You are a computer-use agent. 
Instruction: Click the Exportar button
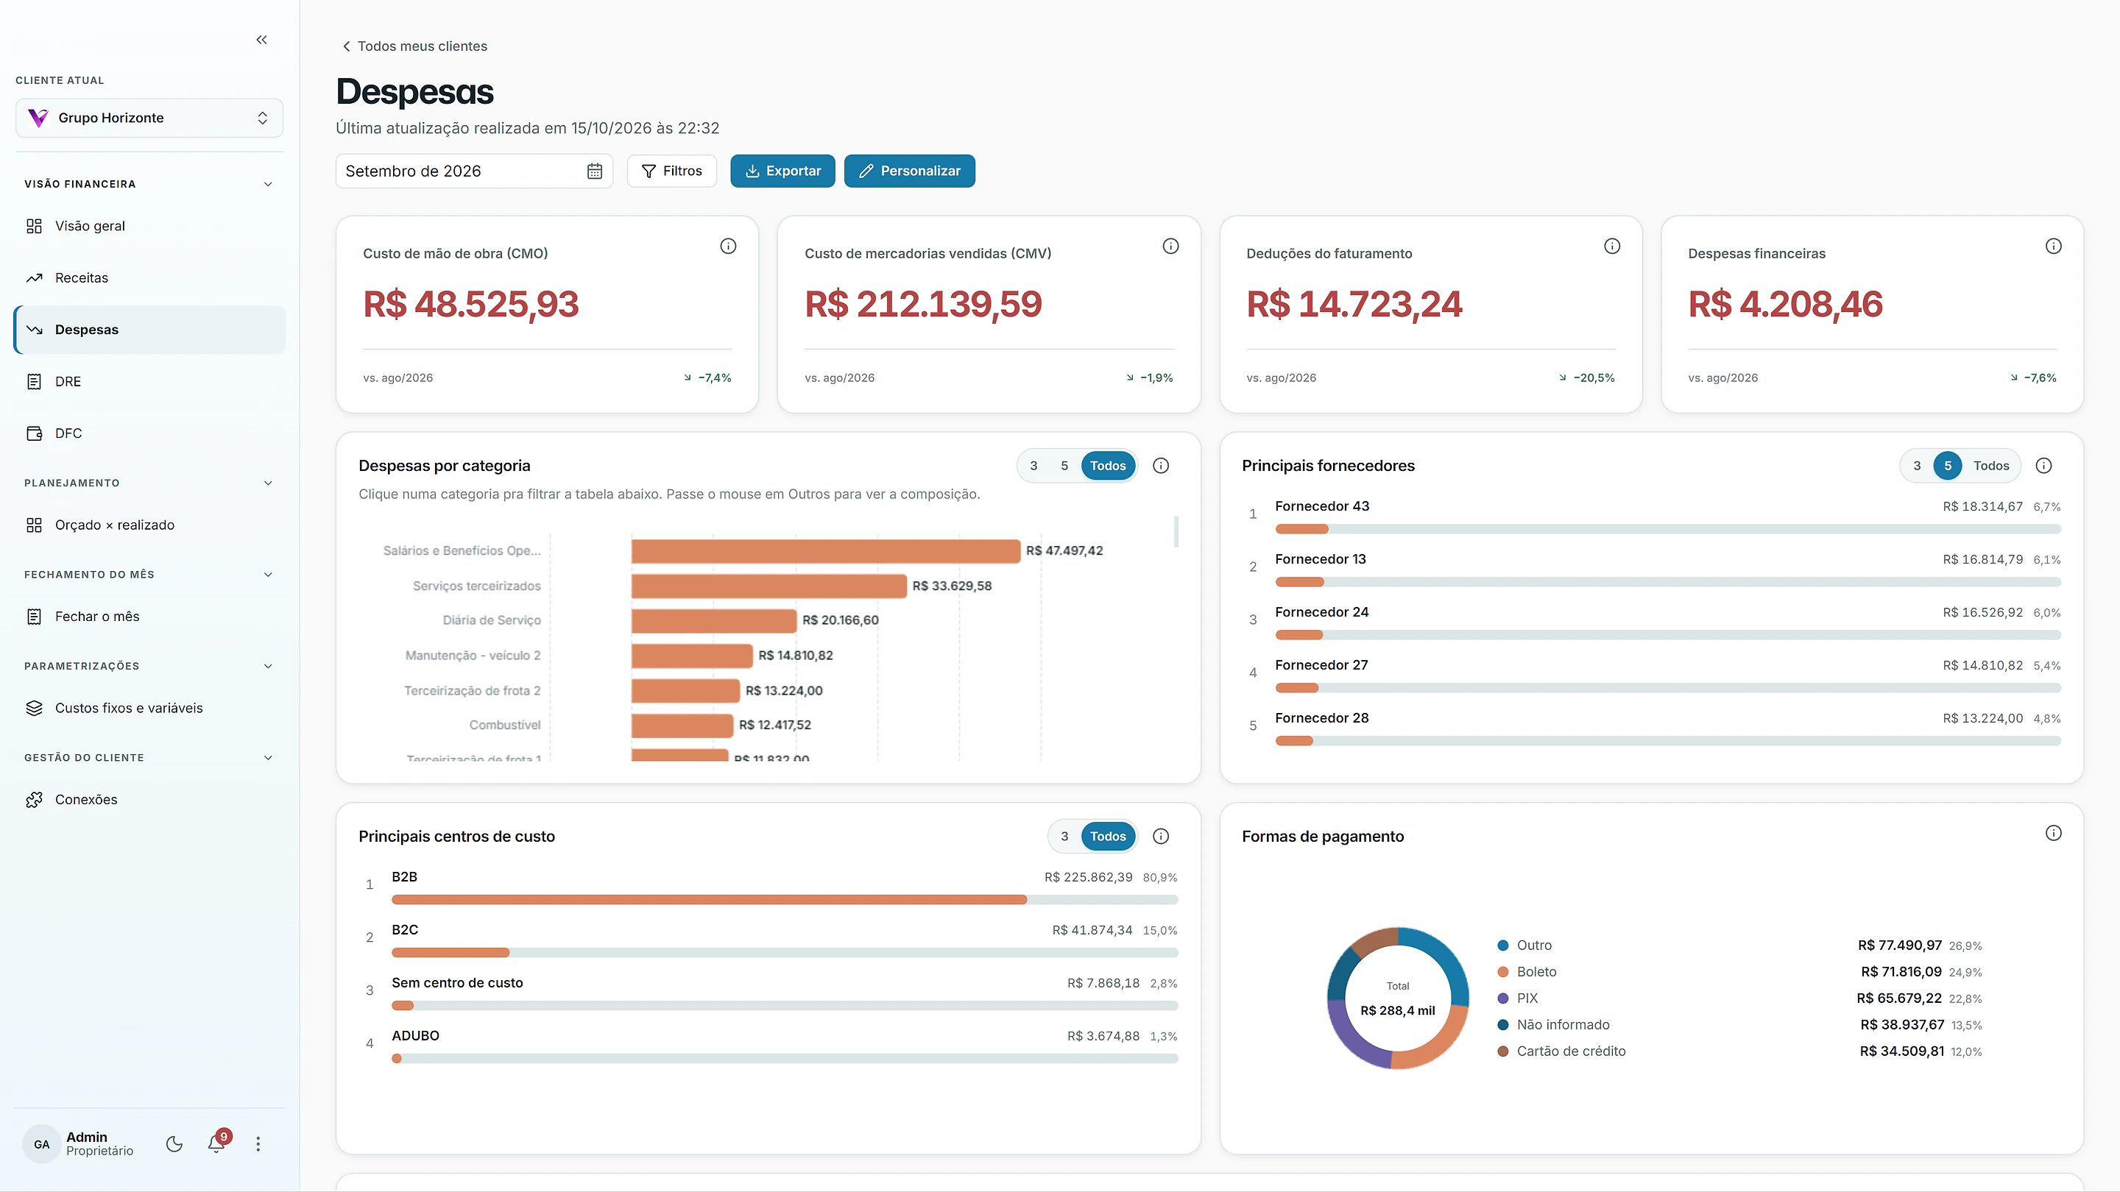(782, 171)
